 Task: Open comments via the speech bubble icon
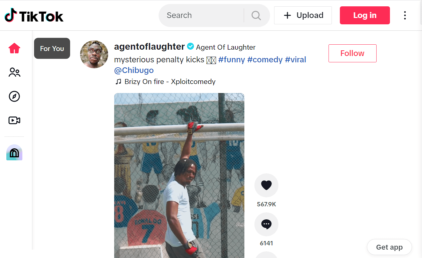266,224
